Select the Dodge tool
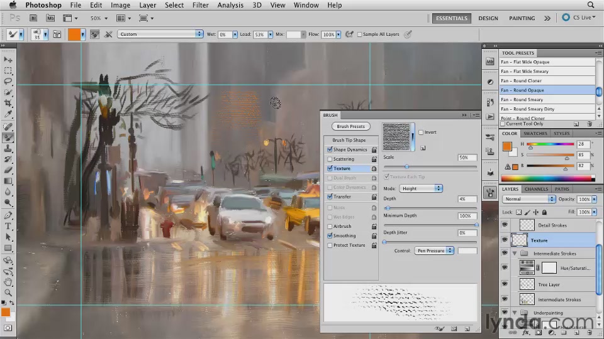 coord(8,202)
